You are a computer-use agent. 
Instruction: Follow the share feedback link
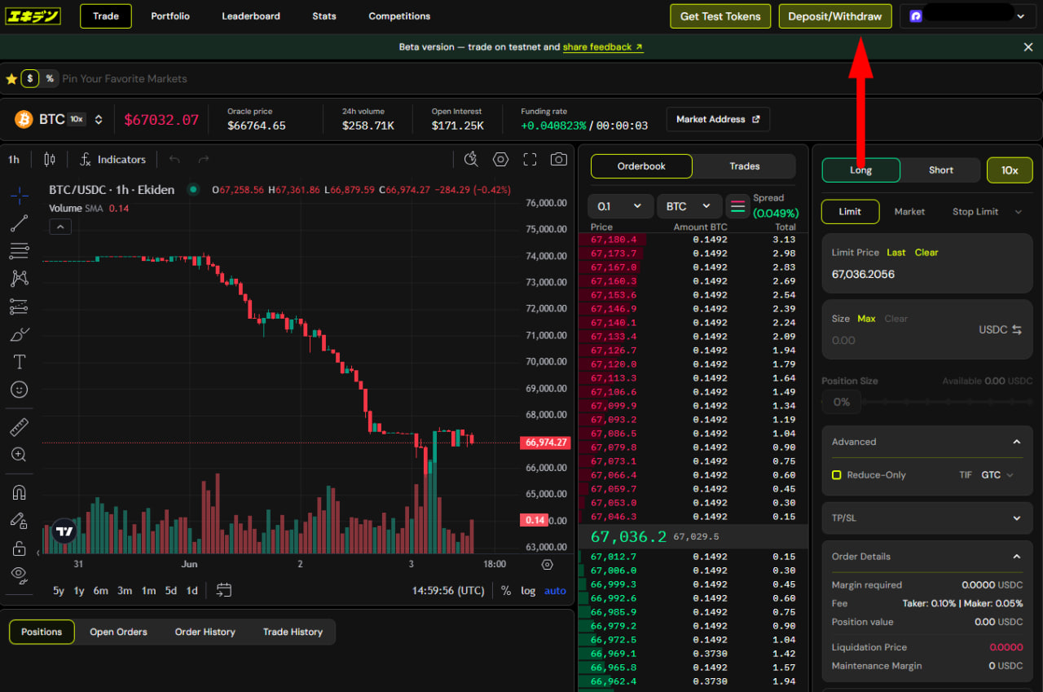(603, 47)
